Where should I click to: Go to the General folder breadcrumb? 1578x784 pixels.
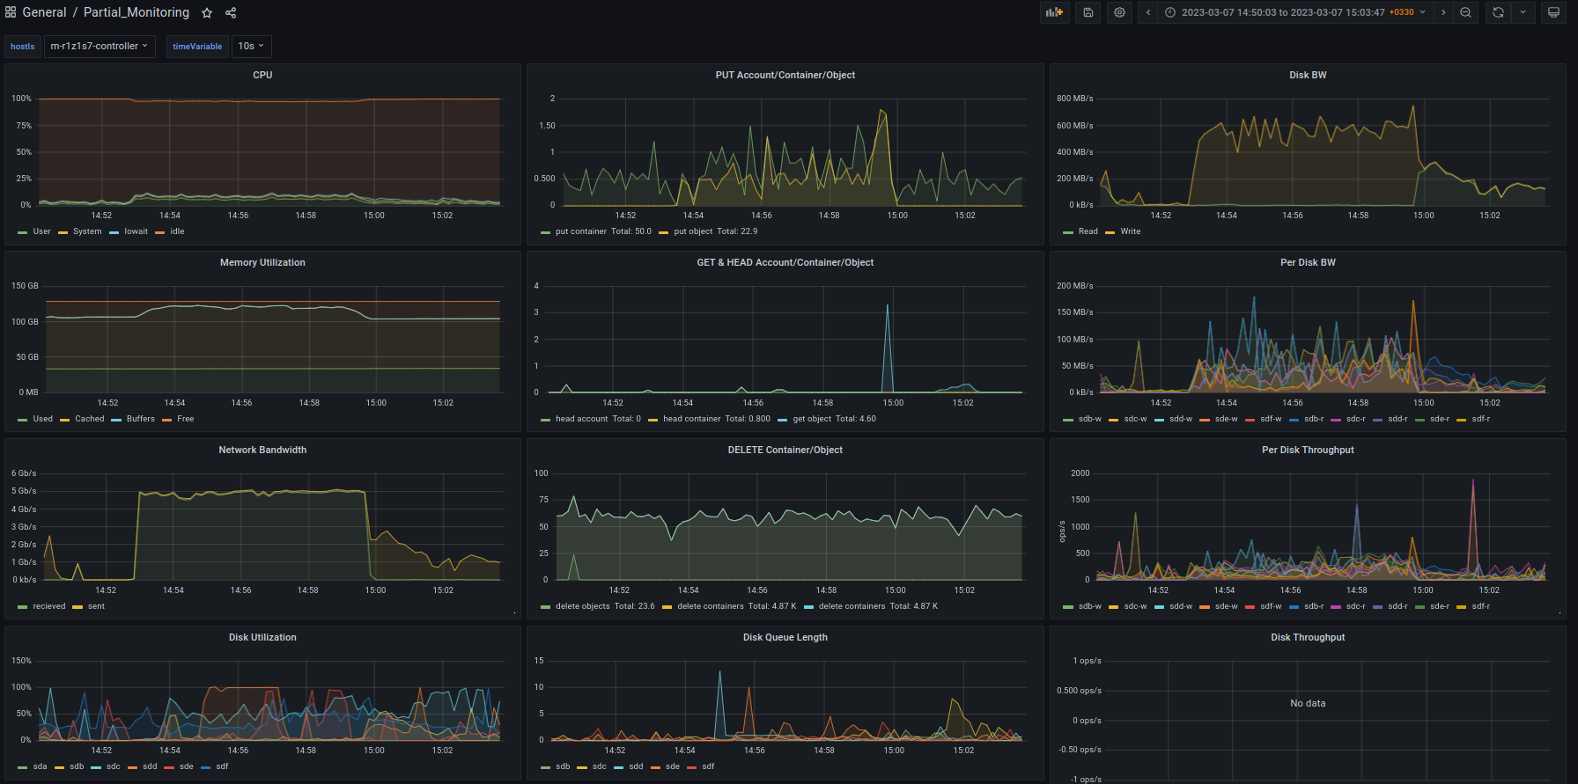tap(44, 12)
